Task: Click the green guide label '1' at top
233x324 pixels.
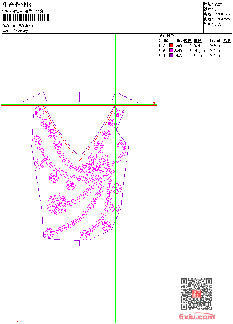Action: point(118,35)
